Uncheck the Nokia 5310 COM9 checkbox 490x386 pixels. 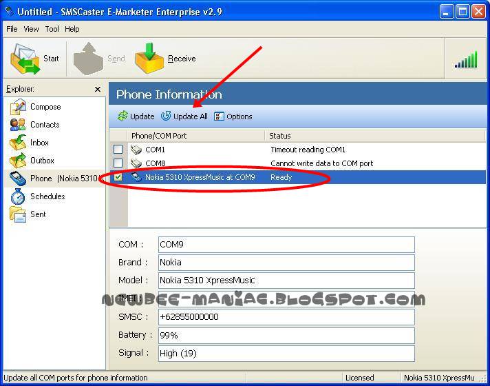118,177
